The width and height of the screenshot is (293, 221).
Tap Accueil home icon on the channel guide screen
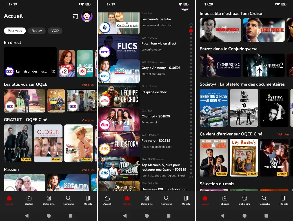[107, 200]
